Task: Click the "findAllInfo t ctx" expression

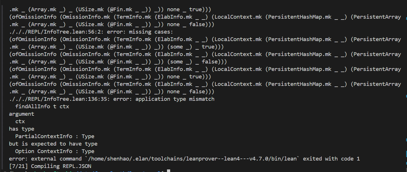Action: pos(42,107)
